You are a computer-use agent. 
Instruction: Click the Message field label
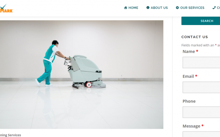pyautogui.click(x=191, y=126)
